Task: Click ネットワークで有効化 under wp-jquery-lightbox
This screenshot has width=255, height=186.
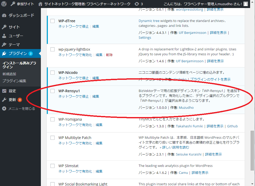Action: pos(75,55)
